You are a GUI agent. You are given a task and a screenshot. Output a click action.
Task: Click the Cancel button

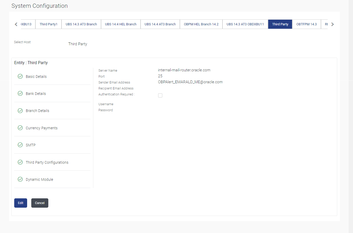point(40,203)
